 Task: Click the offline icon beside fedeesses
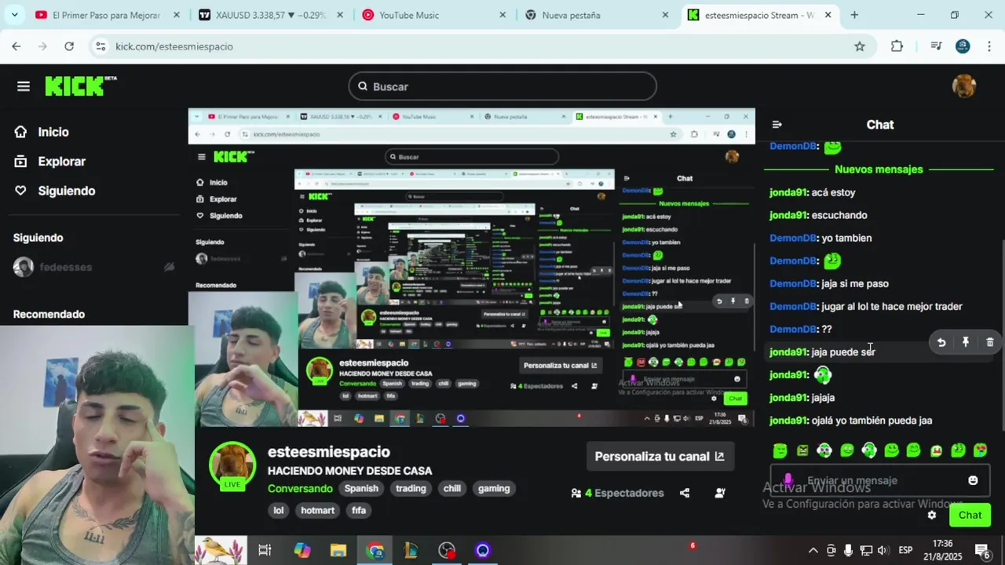169,267
